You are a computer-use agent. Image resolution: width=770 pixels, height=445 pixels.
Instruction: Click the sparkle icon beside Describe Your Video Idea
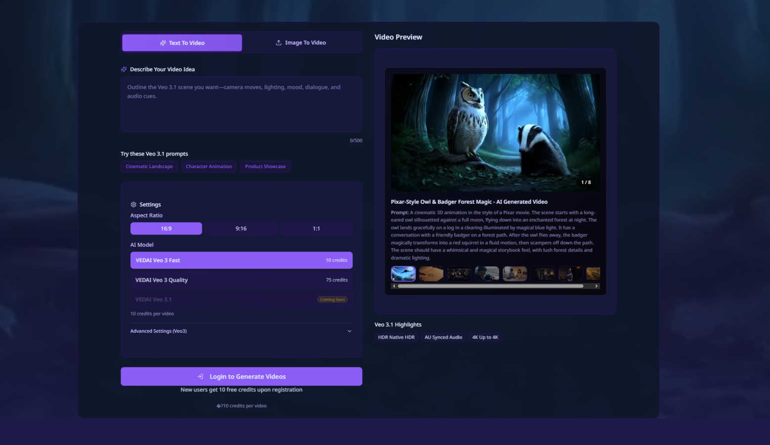(x=124, y=70)
